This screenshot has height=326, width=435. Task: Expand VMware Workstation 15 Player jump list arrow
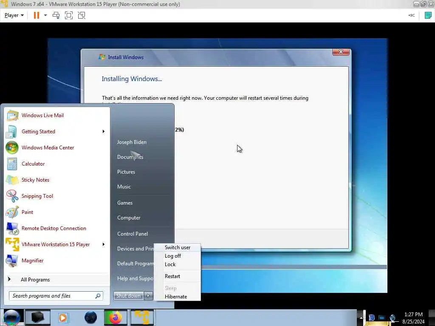[104, 244]
